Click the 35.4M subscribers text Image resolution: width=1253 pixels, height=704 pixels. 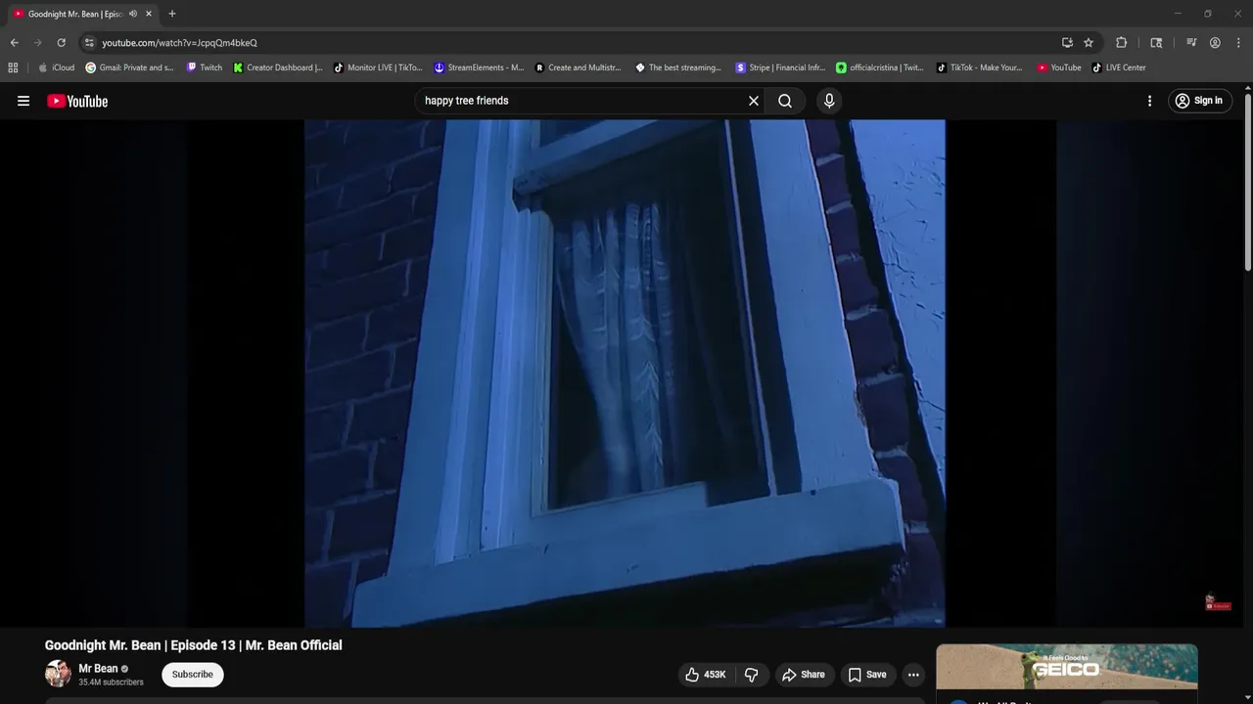click(x=111, y=682)
